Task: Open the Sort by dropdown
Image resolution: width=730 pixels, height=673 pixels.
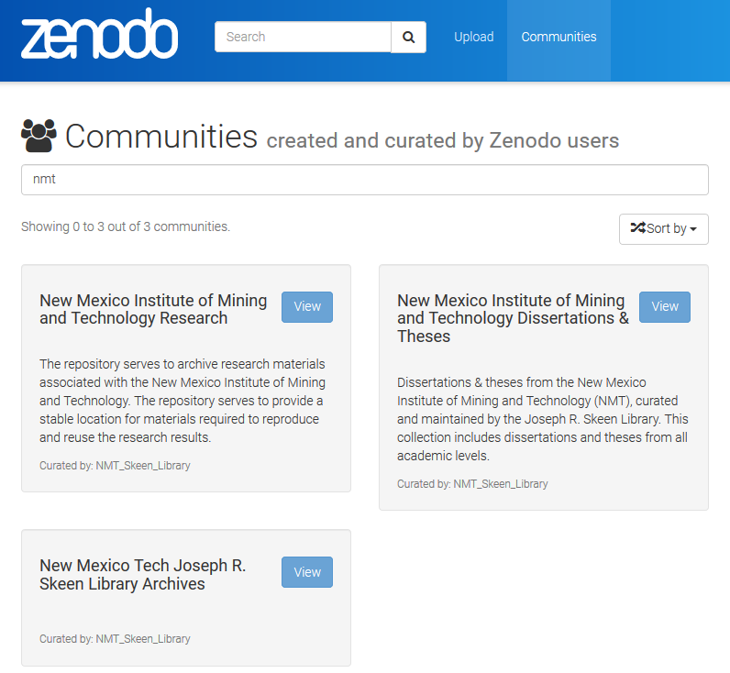Action: coord(664,228)
